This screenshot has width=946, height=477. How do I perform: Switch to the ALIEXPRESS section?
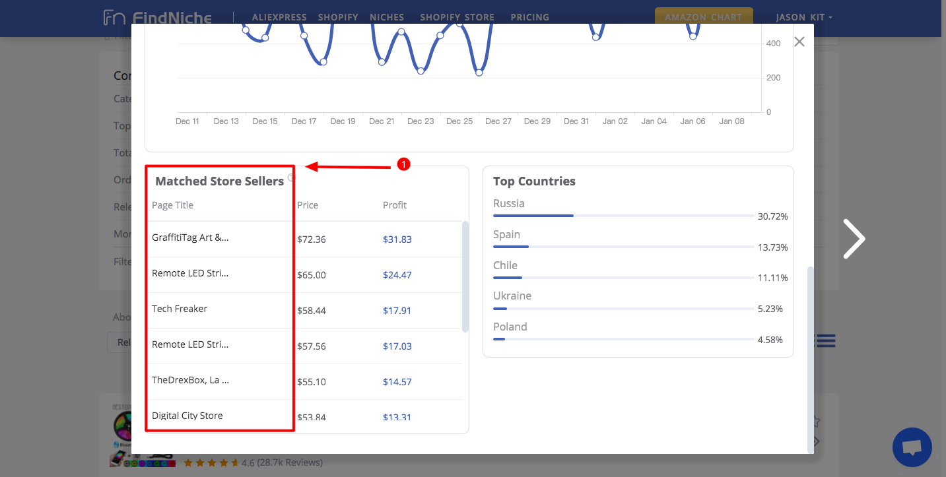279,17
